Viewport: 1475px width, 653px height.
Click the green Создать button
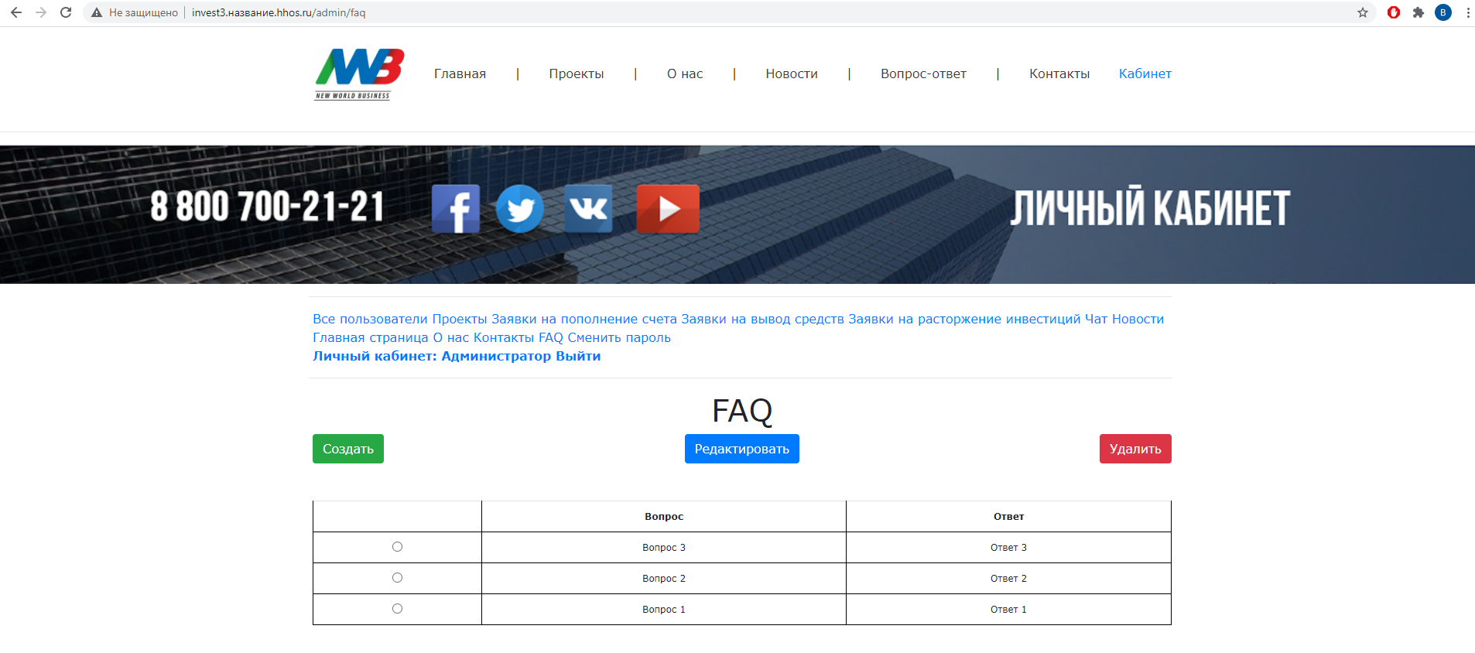pos(348,449)
